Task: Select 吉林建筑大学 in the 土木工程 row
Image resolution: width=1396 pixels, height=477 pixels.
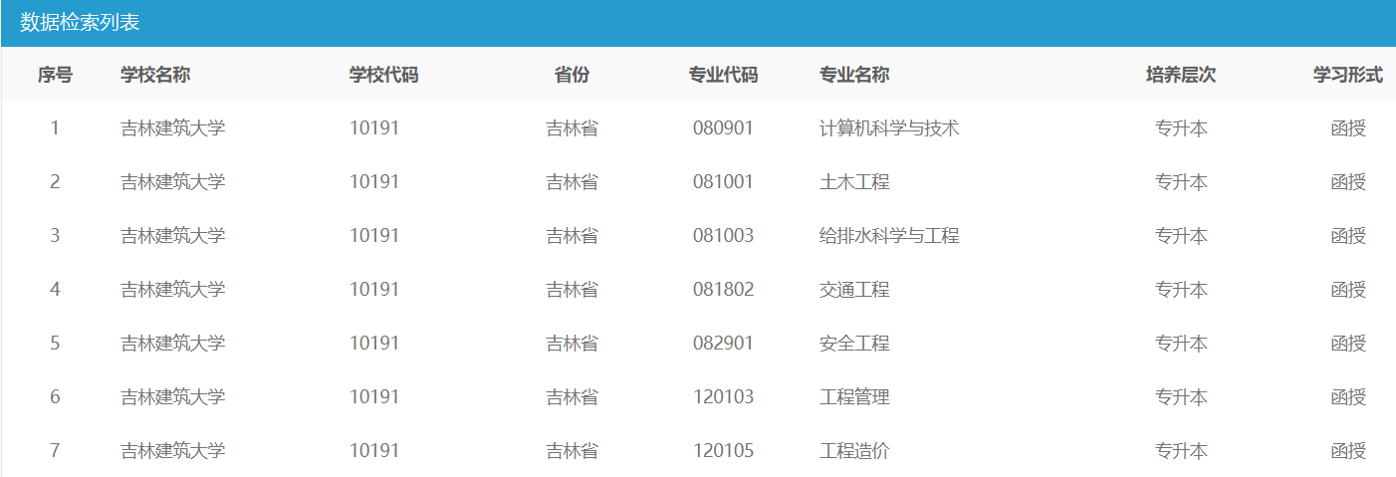Action: click(x=173, y=182)
